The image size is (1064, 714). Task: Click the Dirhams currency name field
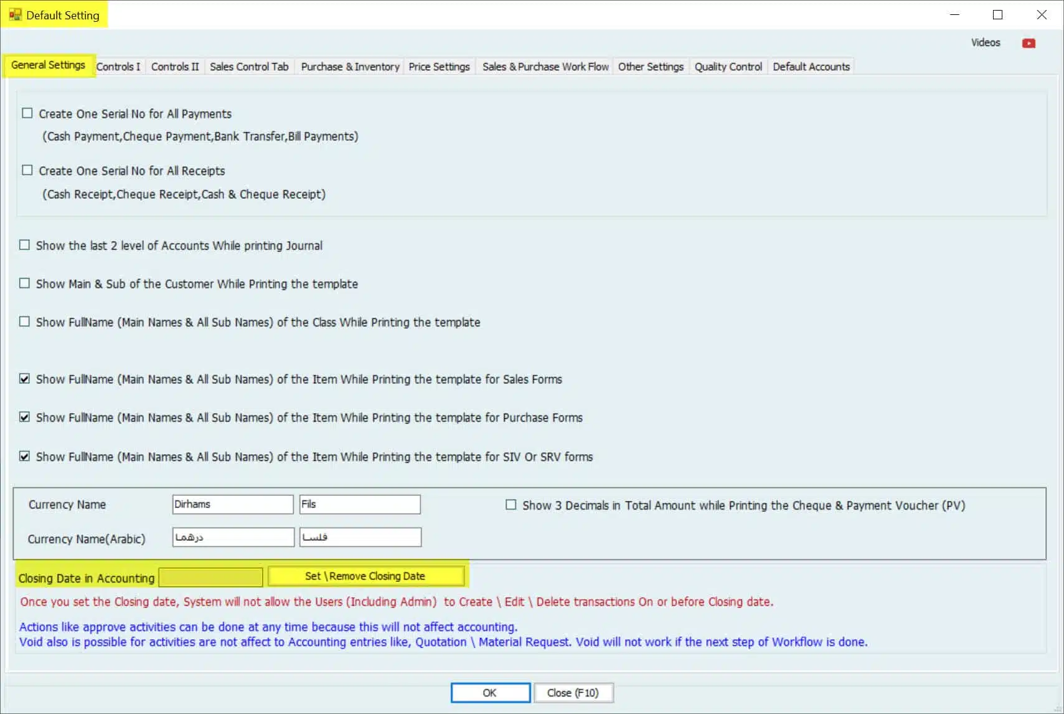[232, 504]
